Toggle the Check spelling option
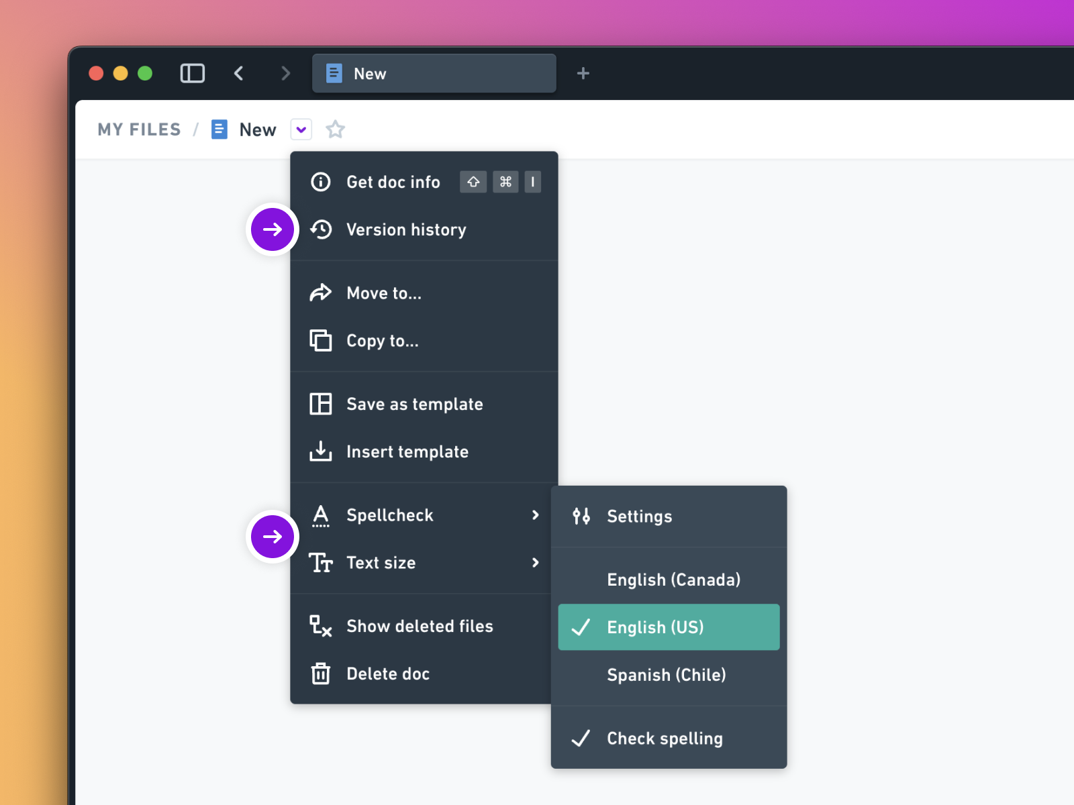The image size is (1074, 805). coord(665,739)
